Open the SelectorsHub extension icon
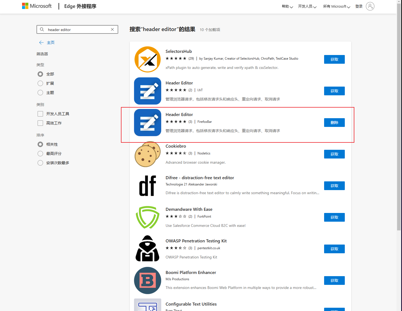Screen dimensions: 402x311 [x=148, y=59]
